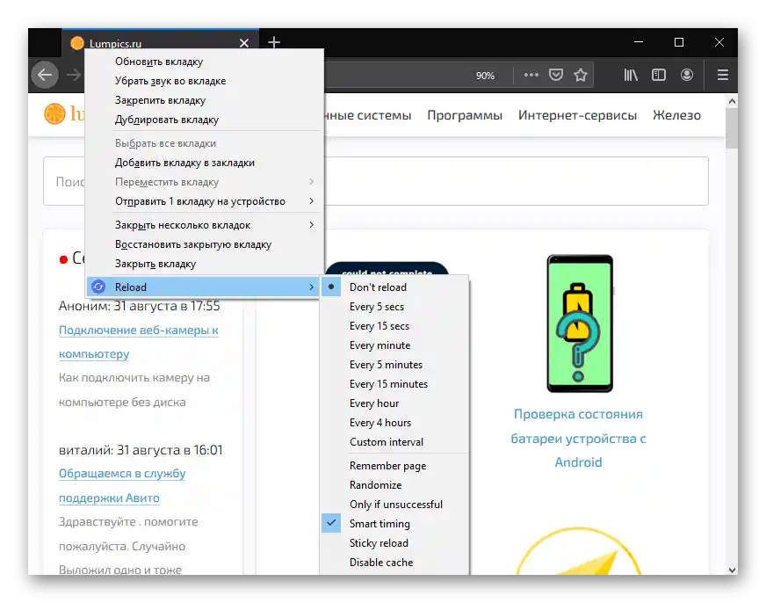
Task: Expand Закрыть несколько вкладок submenu
Action: [x=204, y=225]
